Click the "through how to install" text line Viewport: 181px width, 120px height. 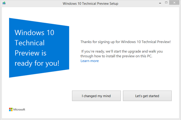pos(121,56)
